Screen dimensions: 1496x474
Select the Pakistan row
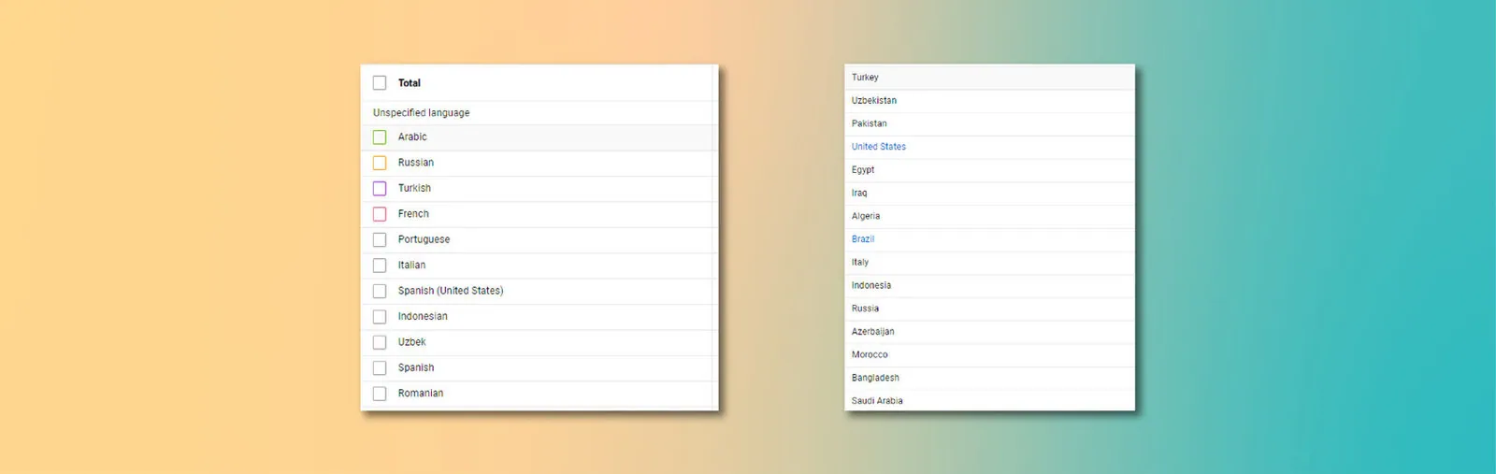pos(989,123)
